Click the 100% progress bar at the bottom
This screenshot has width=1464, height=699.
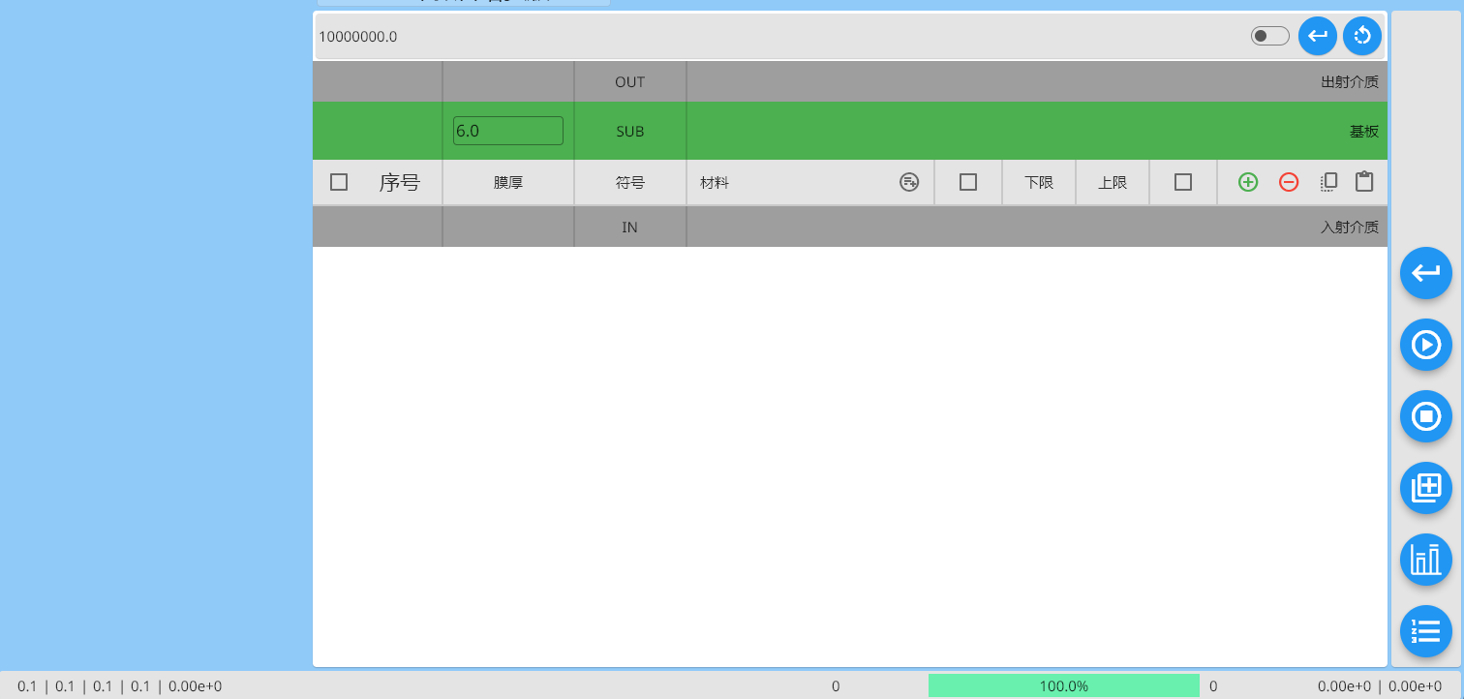[1063, 685]
